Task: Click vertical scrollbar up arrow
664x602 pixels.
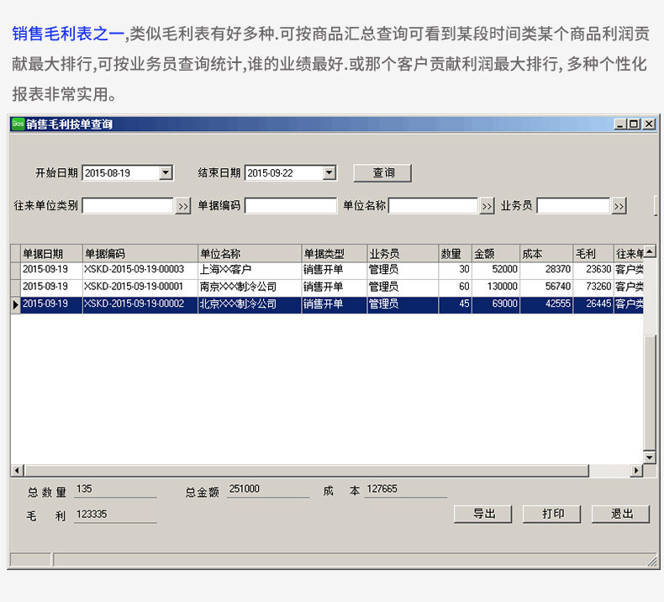Action: point(650,251)
